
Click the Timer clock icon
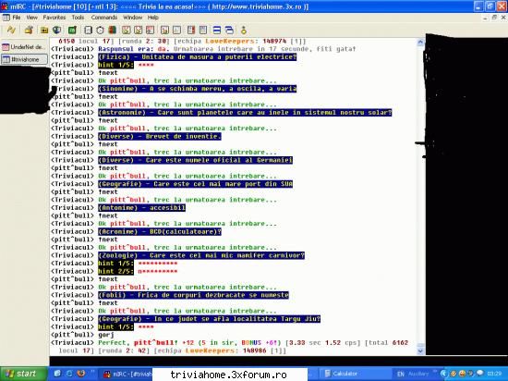[x=100, y=31]
